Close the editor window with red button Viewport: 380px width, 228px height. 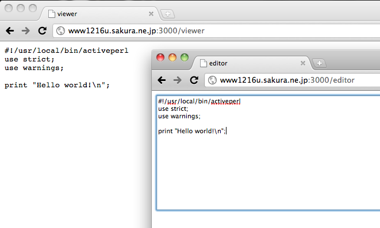tap(160, 57)
